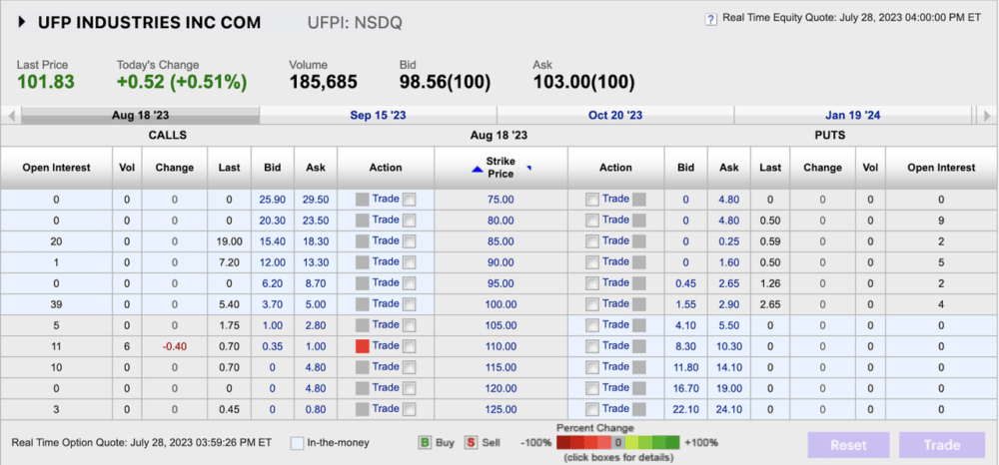Click the calls Open Interest column header

coord(57,168)
